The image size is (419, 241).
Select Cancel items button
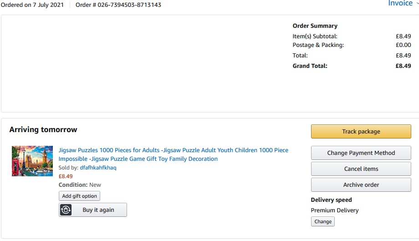(361, 169)
